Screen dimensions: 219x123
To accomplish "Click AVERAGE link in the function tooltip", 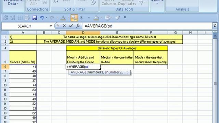I will 78,72.
